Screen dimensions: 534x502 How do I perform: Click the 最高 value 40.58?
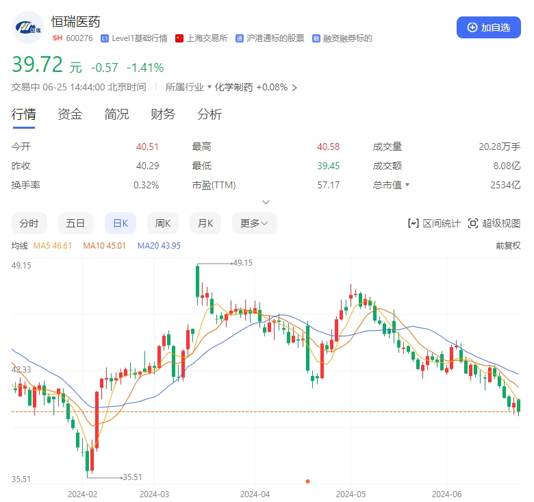(x=329, y=147)
